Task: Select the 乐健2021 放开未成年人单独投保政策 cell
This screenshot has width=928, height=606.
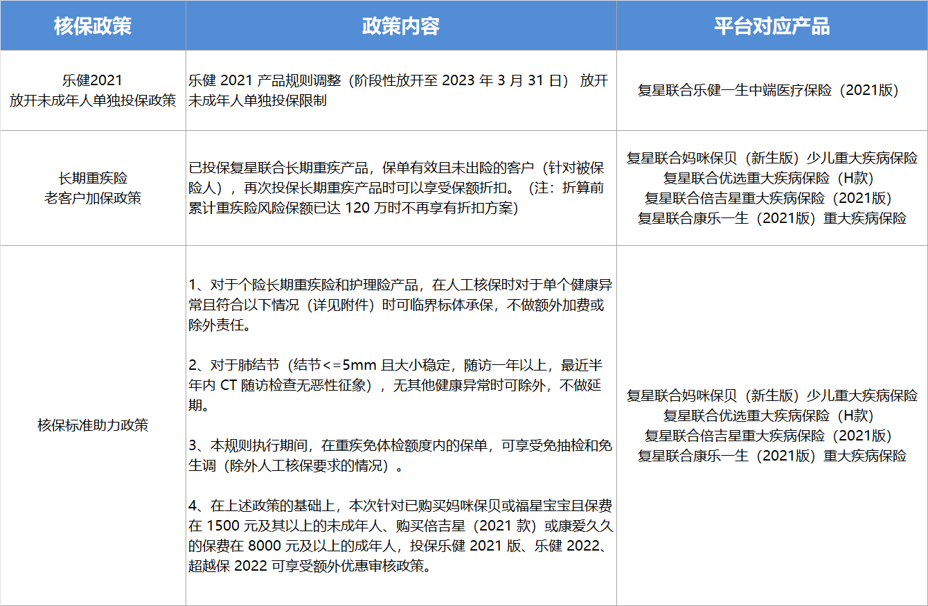Action: [93, 91]
